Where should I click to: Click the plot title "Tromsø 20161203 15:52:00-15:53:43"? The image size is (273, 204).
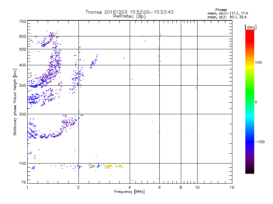129,12
